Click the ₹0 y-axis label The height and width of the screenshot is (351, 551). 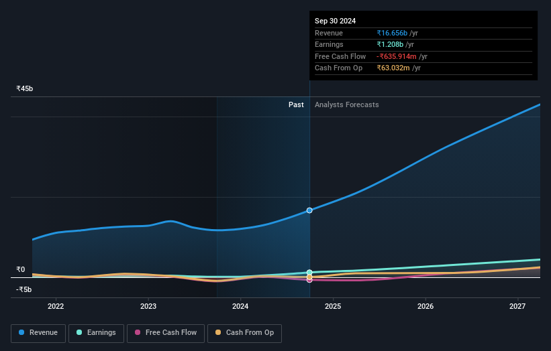click(21, 270)
